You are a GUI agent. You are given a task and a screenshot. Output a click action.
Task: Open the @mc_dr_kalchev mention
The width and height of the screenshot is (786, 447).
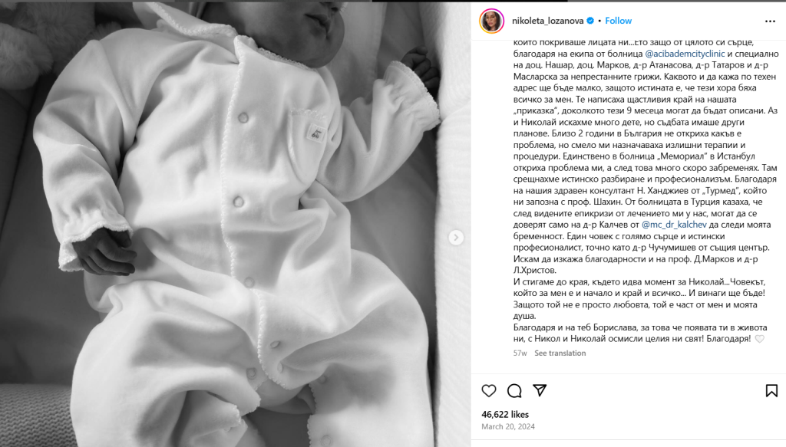coord(674,225)
